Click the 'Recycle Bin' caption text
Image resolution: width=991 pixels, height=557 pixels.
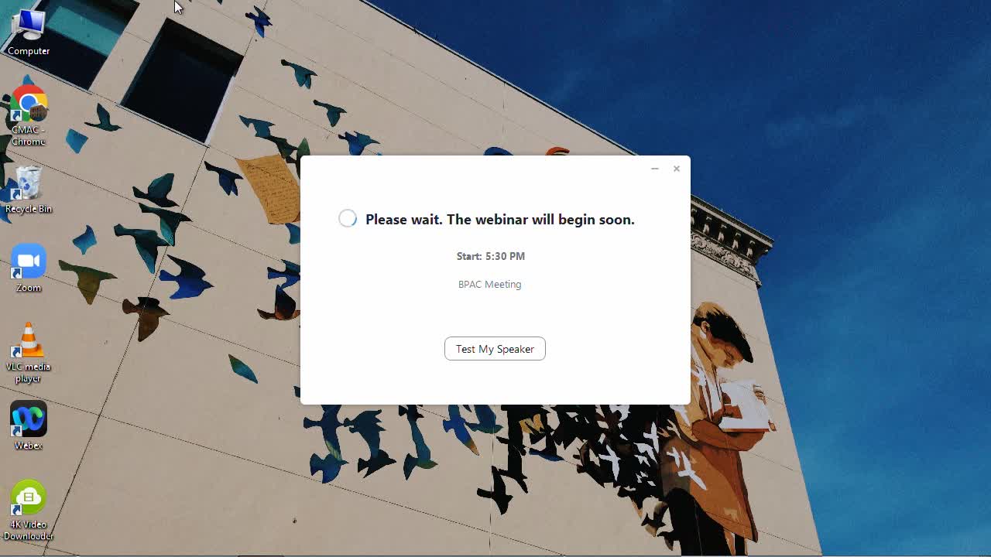[29, 209]
